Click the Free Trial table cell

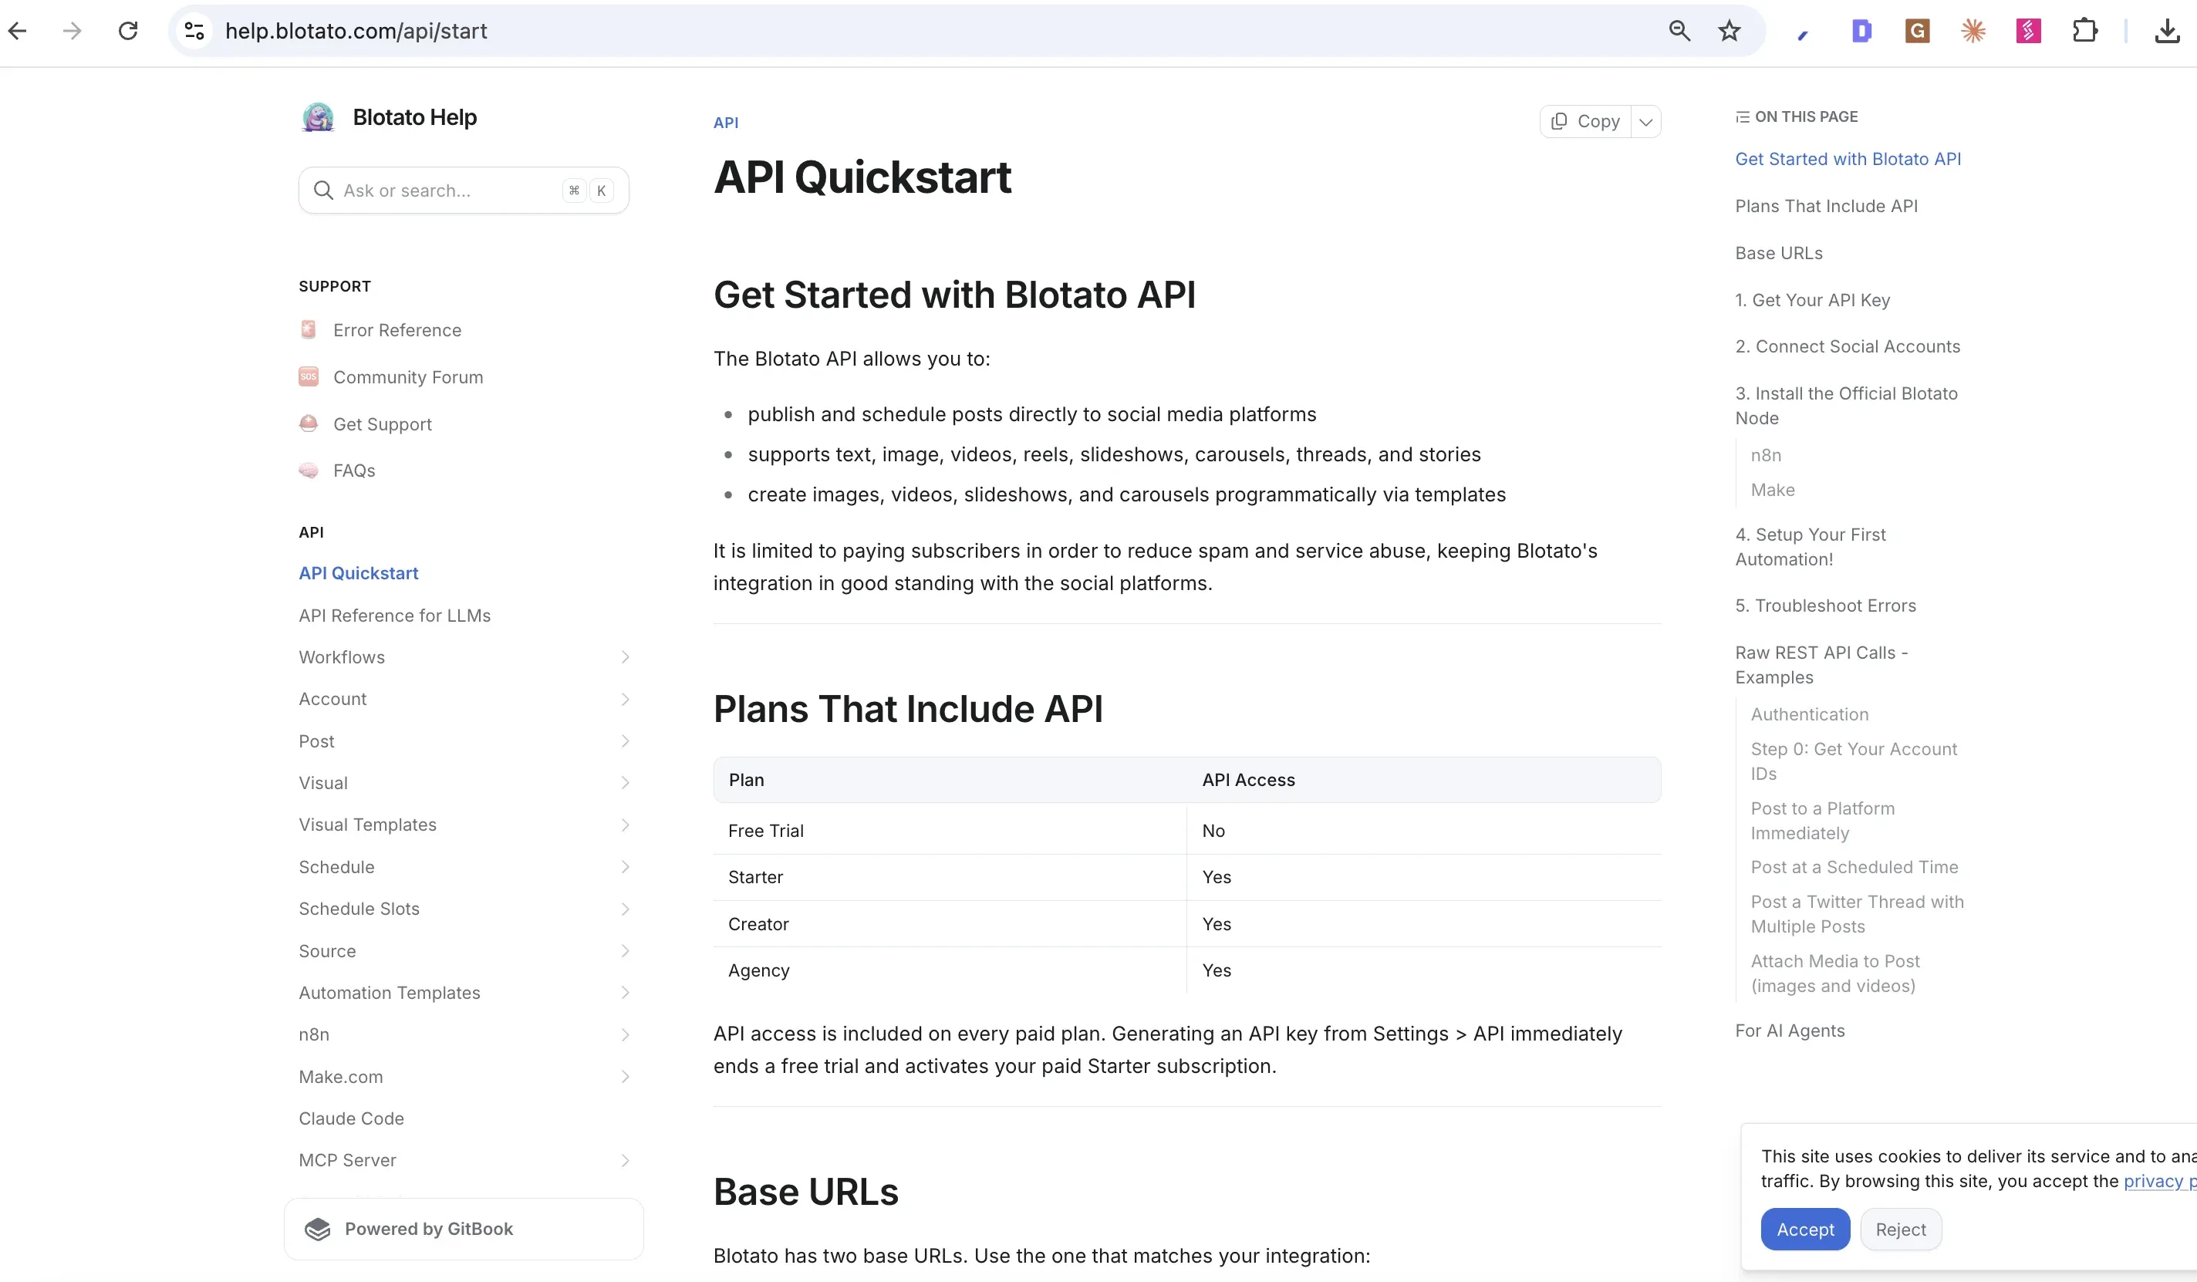[x=950, y=831]
